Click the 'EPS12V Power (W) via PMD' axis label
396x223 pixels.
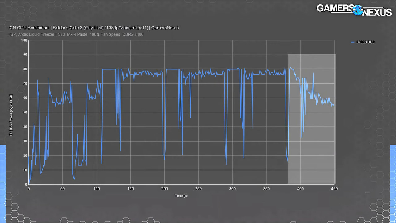coord(11,115)
